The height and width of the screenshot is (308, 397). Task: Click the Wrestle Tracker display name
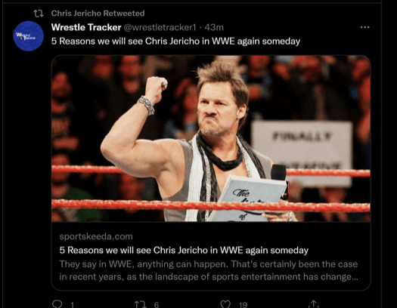pyautogui.click(x=86, y=27)
